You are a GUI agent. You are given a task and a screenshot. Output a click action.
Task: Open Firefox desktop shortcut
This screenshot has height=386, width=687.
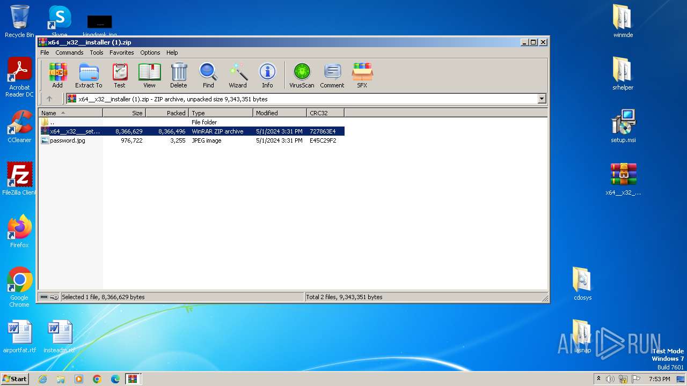click(x=19, y=232)
